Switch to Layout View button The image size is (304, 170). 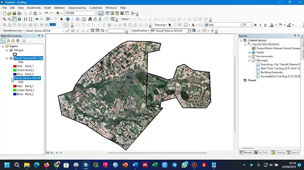[x=52, y=153]
